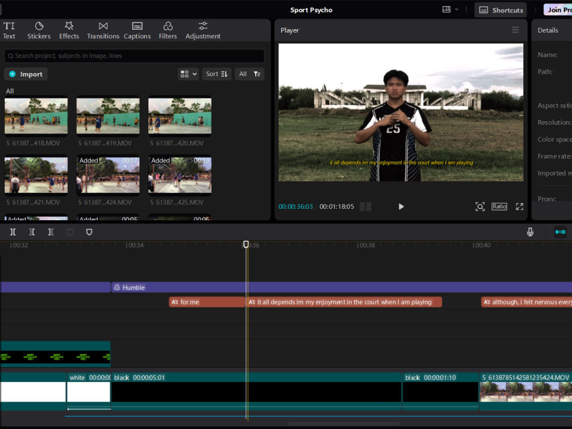The image size is (572, 429).
Task: Click the Import button
Action: pos(26,74)
